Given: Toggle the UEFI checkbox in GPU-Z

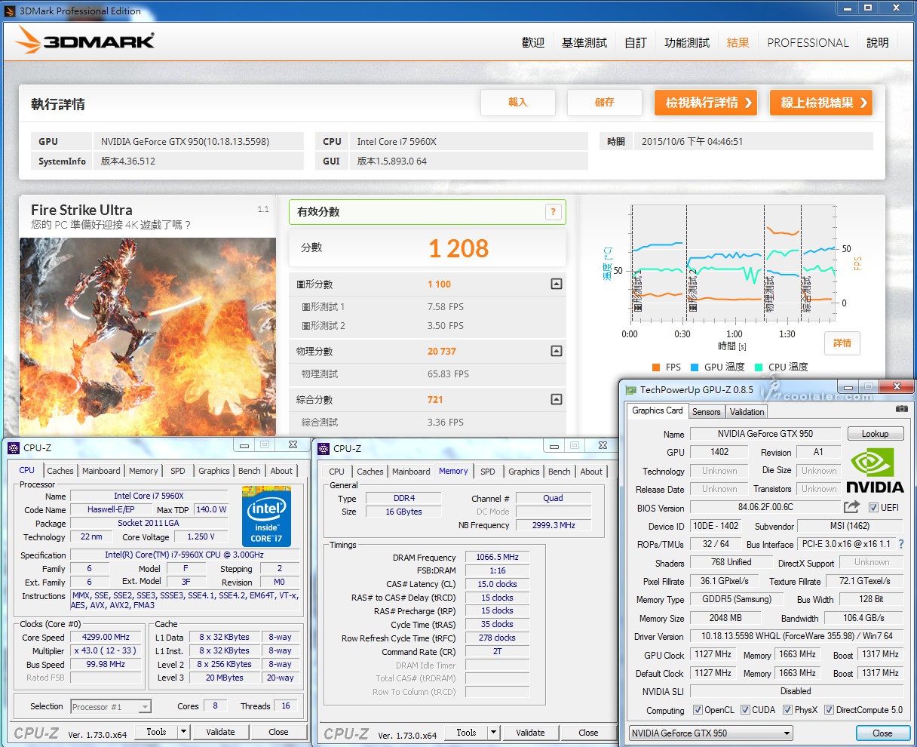Looking at the screenshot, I should [x=873, y=508].
